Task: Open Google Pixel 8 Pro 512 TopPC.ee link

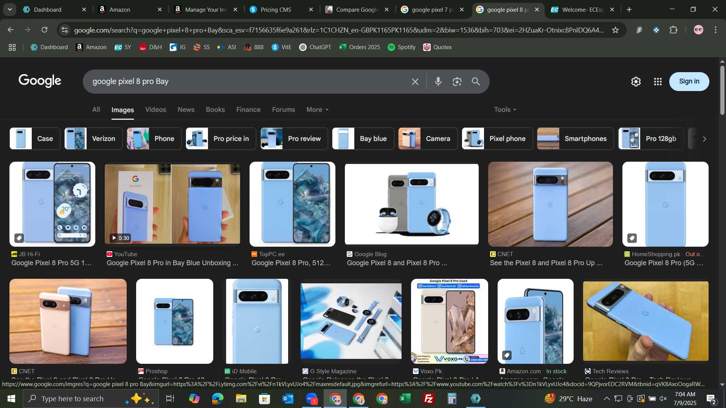Action: (x=291, y=263)
